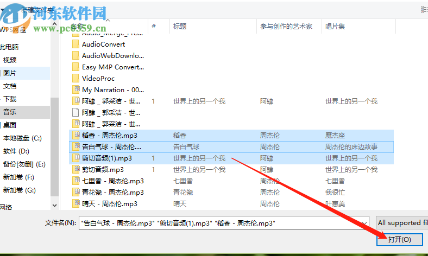Click the AudioConvert folder icon
The image size is (428, 256).
(x=75, y=44)
